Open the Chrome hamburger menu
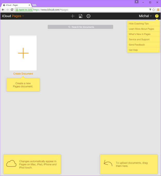Screen dimensions: 161x176 158,10
